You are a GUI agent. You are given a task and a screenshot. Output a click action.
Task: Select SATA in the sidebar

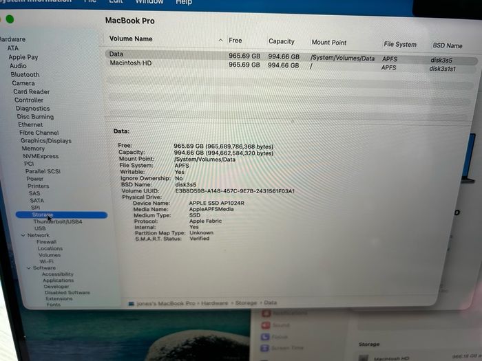tap(37, 201)
